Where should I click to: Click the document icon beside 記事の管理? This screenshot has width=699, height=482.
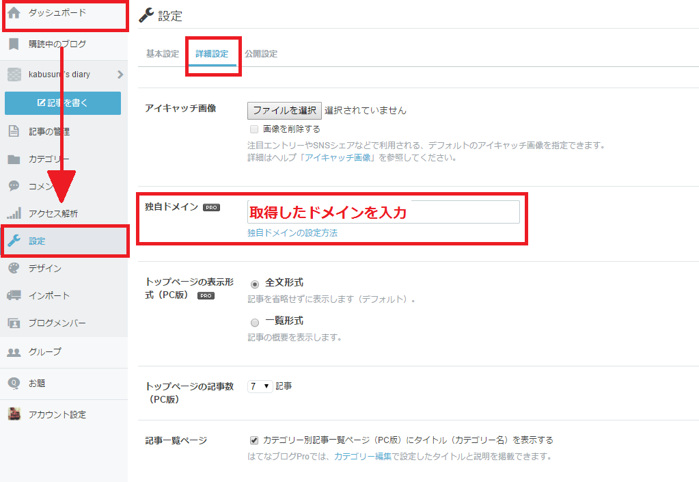click(14, 131)
